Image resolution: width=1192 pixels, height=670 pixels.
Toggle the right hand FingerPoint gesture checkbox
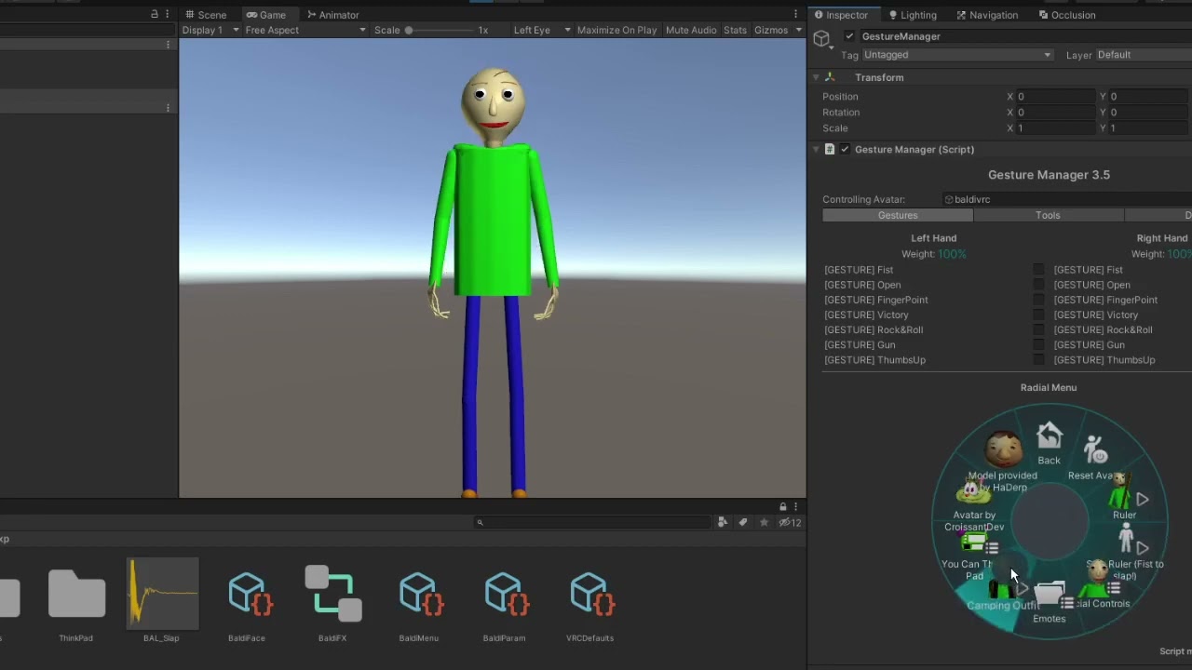(x=1039, y=300)
